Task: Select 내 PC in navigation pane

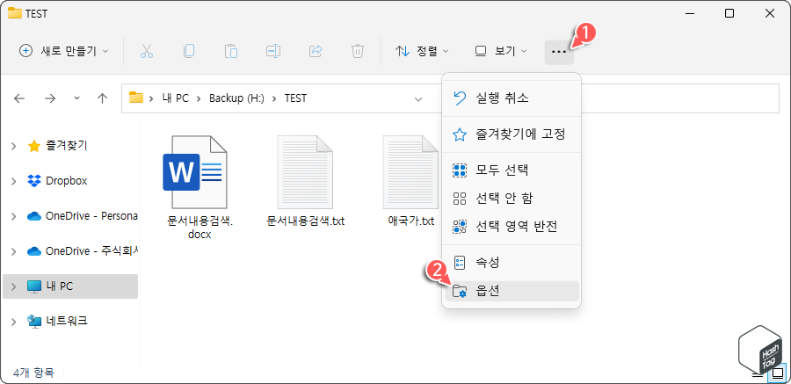Action: coord(70,286)
